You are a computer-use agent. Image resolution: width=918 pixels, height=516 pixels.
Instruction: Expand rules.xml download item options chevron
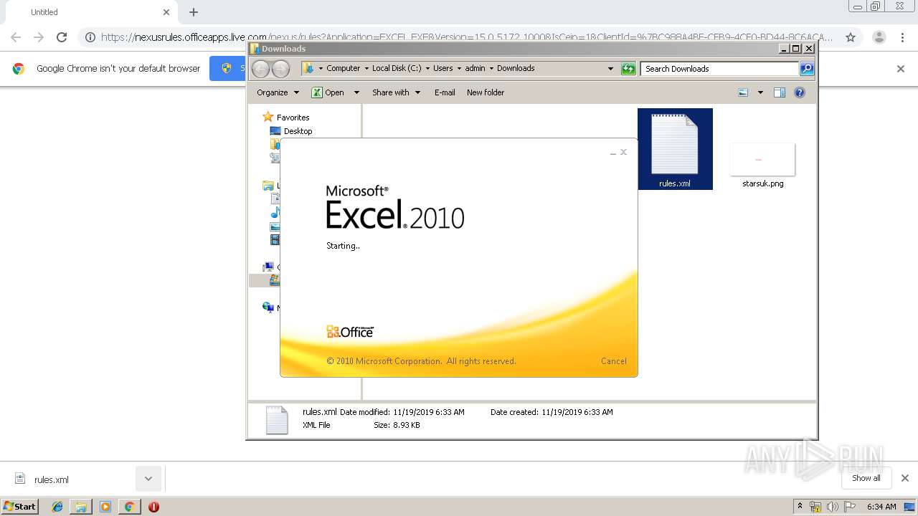pos(148,479)
